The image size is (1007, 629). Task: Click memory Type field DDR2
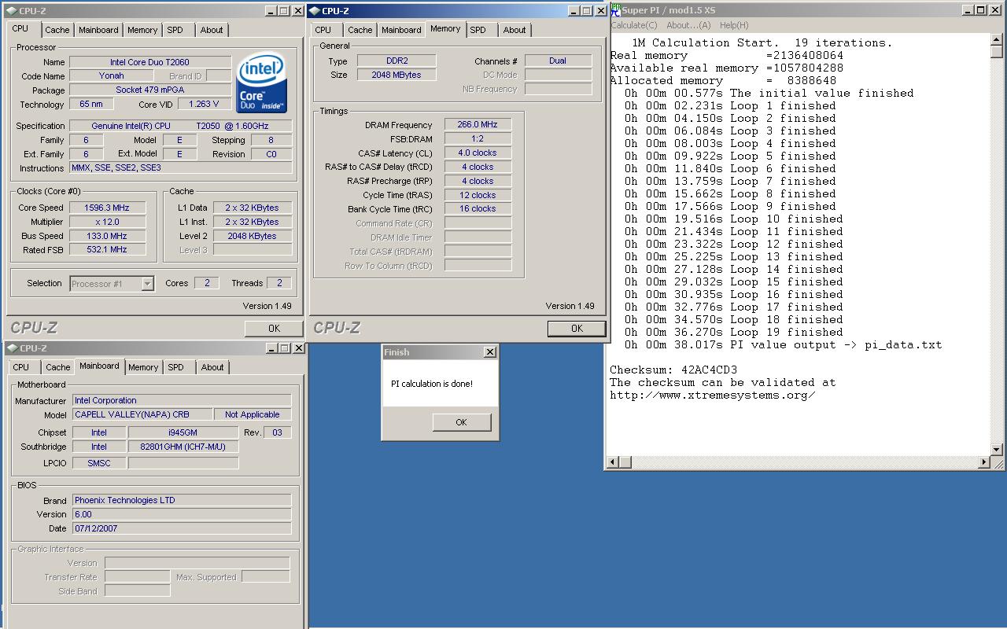click(397, 61)
